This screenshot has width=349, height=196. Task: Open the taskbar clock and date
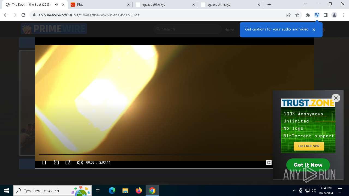point(326,191)
